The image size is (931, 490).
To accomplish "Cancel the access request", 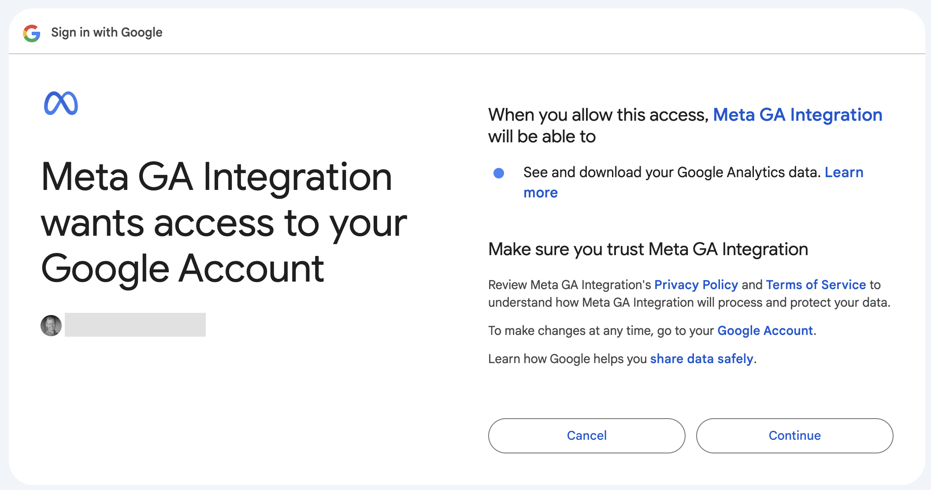I will [587, 435].
